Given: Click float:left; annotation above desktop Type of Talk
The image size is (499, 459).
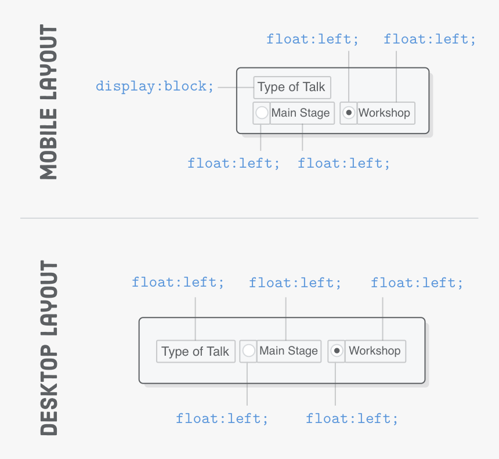Looking at the screenshot, I should (178, 283).
